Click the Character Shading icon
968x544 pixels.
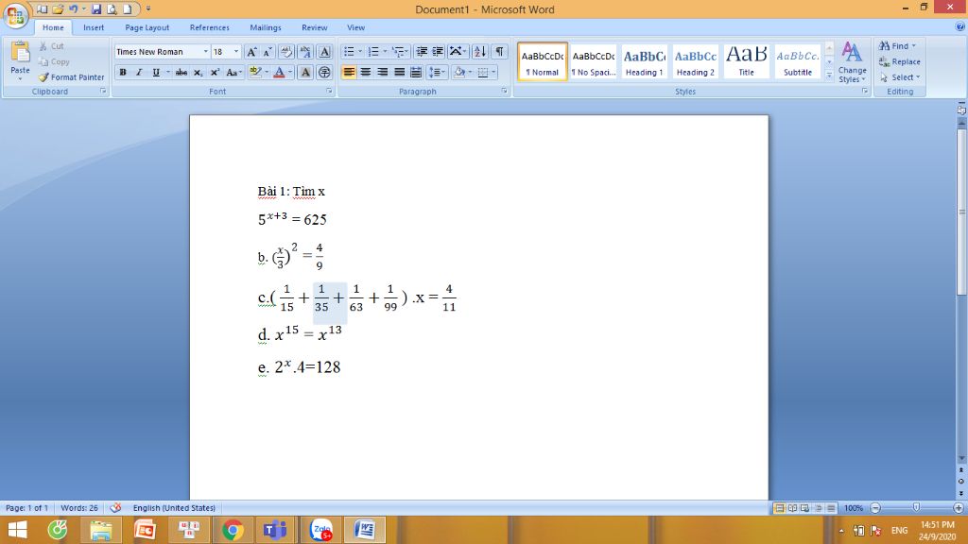point(305,72)
